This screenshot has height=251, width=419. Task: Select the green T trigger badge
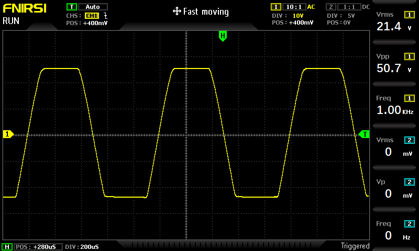[71, 7]
